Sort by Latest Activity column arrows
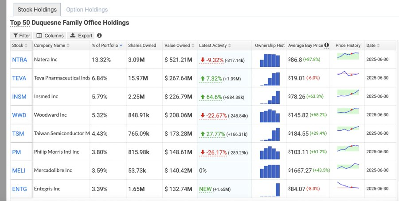Viewport: 399px width, 201px height. coord(230,46)
